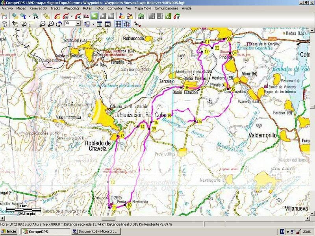Click the second grey GPS icon
Viewport: 315px width, 236px height.
click(x=160, y=16)
